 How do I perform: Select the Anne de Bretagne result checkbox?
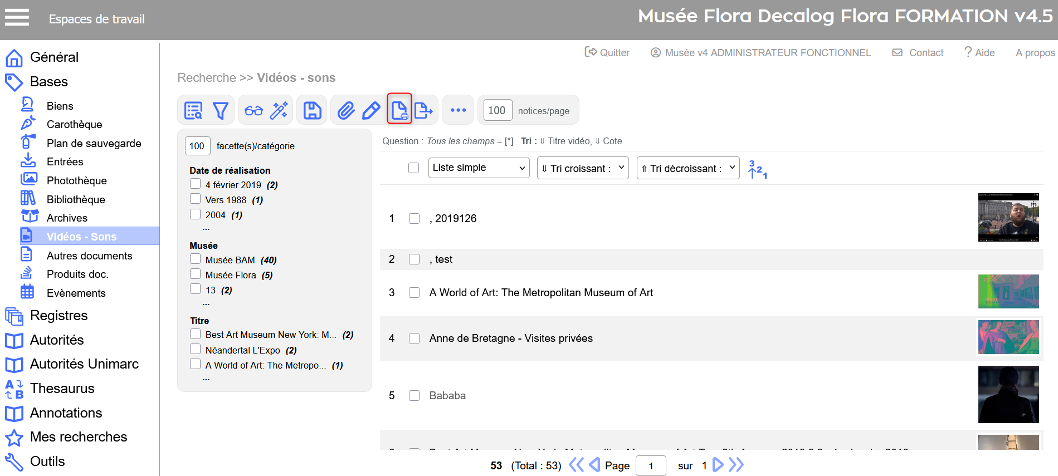click(414, 338)
